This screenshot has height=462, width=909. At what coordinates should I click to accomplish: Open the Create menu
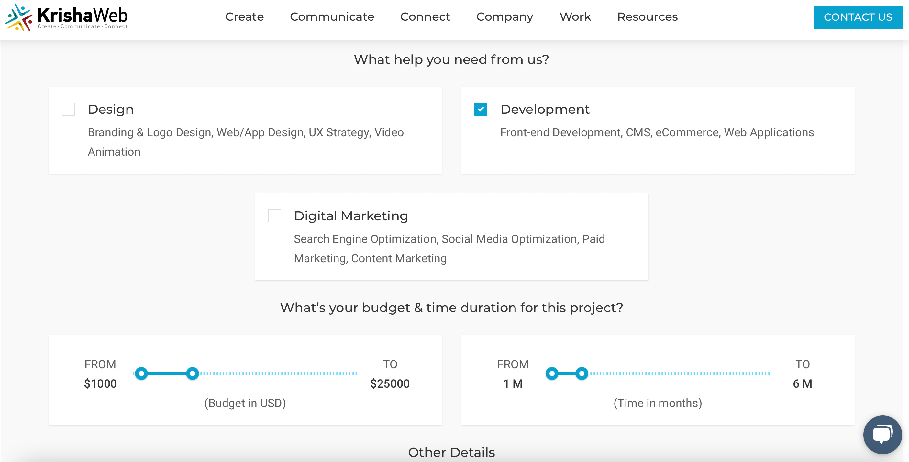tap(245, 16)
